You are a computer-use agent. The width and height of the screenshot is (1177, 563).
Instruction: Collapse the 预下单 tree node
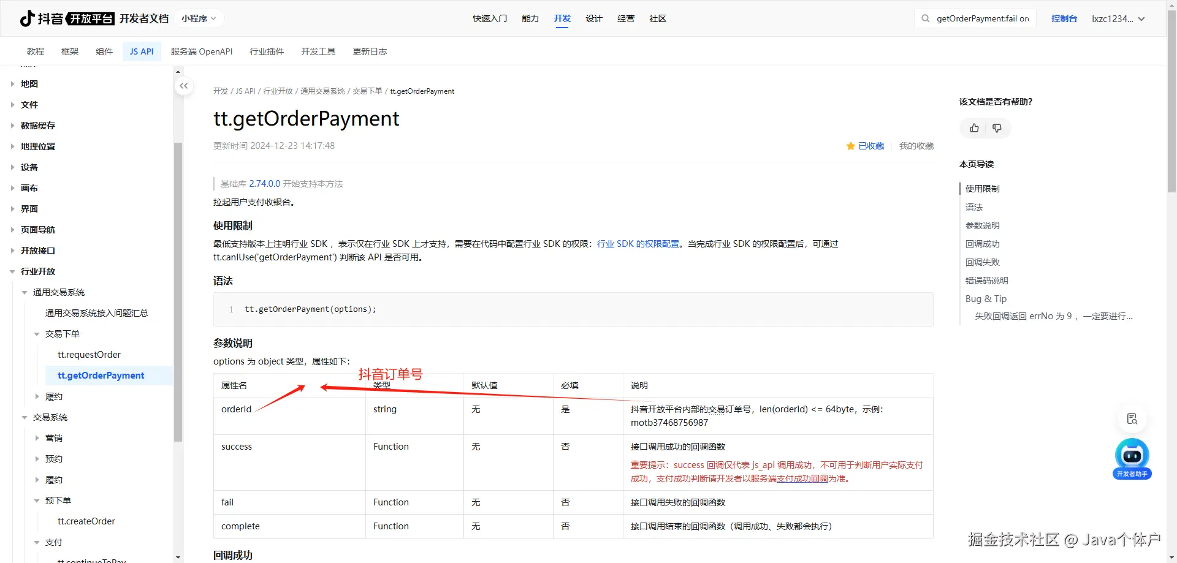[x=37, y=501]
